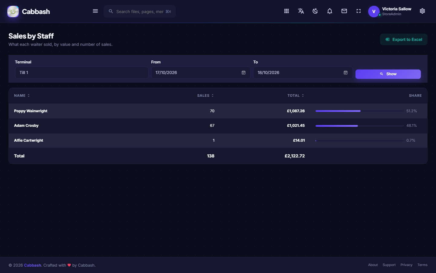Open the notifications bell
The width and height of the screenshot is (436, 273).
(330, 11)
